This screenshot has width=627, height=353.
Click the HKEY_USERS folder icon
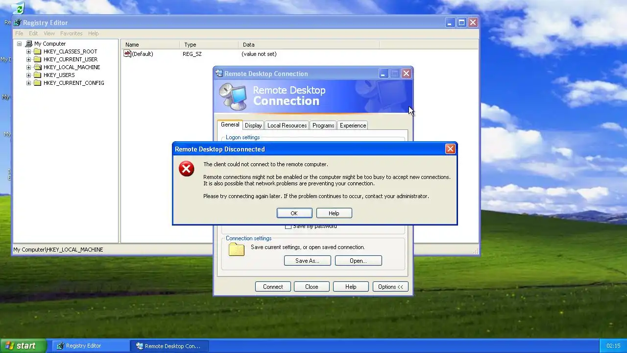point(37,75)
